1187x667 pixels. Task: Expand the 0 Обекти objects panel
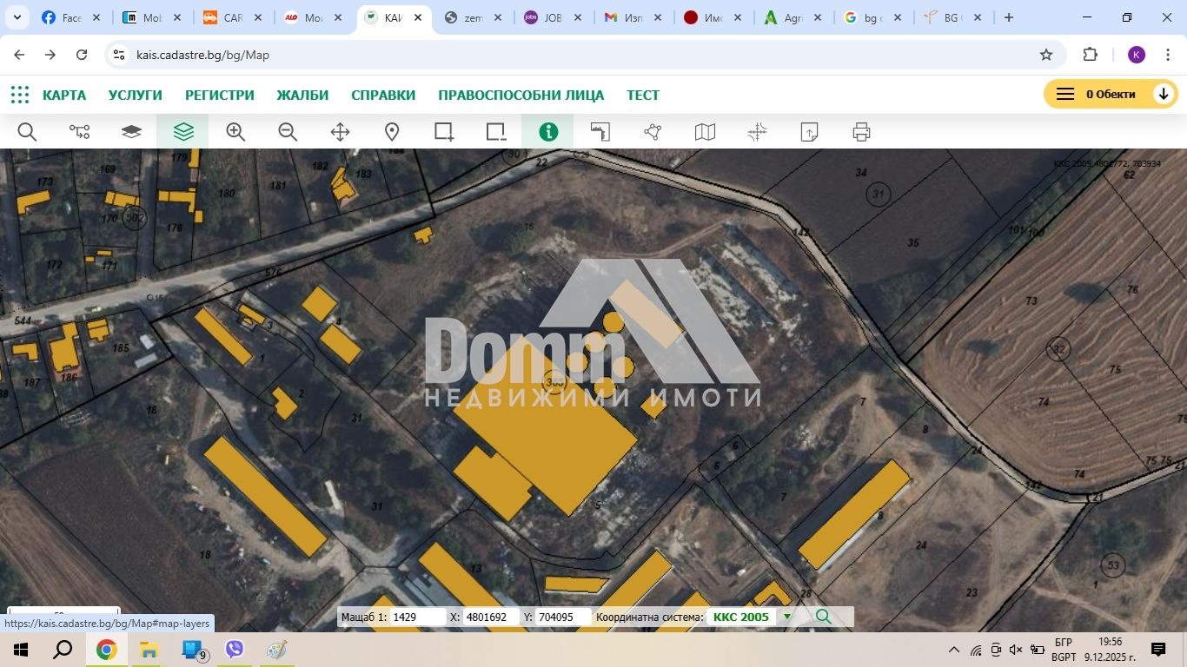1164,93
